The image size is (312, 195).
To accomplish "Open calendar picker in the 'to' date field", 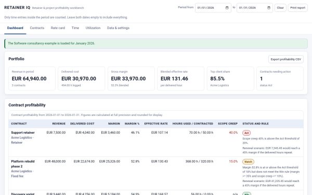I will (269, 8).
